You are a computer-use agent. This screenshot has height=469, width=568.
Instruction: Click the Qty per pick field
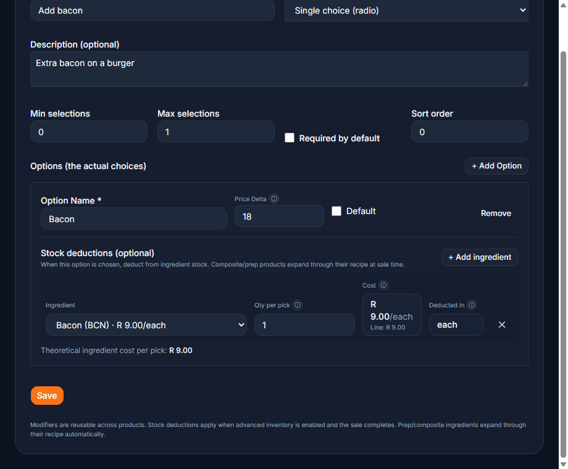coord(304,325)
